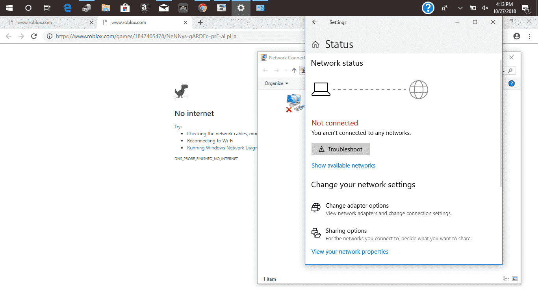Switch to Chrome via the taskbar icon
The width and height of the screenshot is (538, 302).
(x=202, y=7)
